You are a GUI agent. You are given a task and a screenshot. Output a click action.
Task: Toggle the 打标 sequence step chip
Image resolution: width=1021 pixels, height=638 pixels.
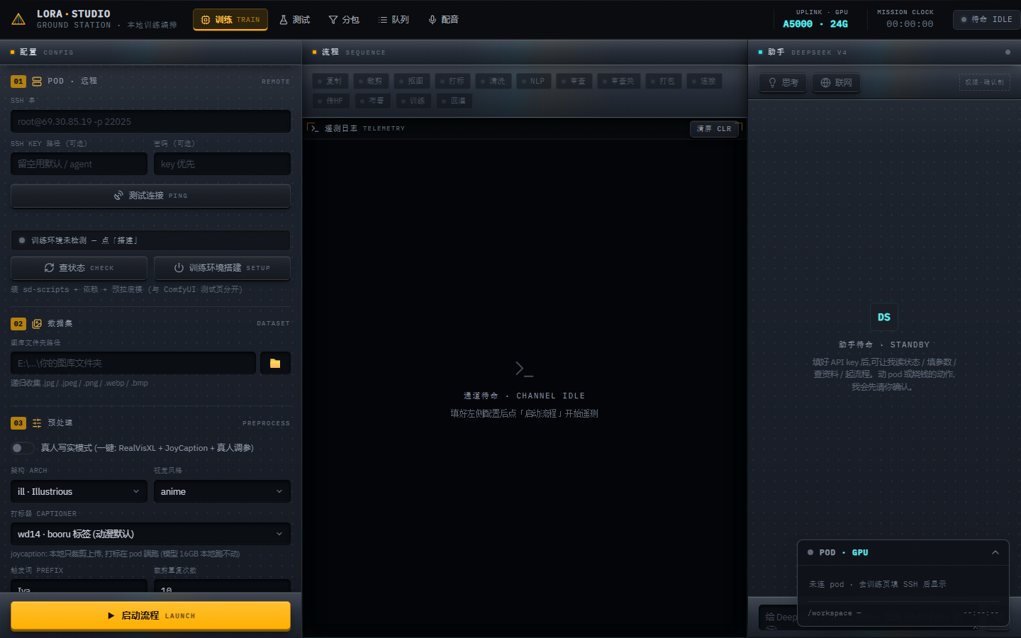453,81
